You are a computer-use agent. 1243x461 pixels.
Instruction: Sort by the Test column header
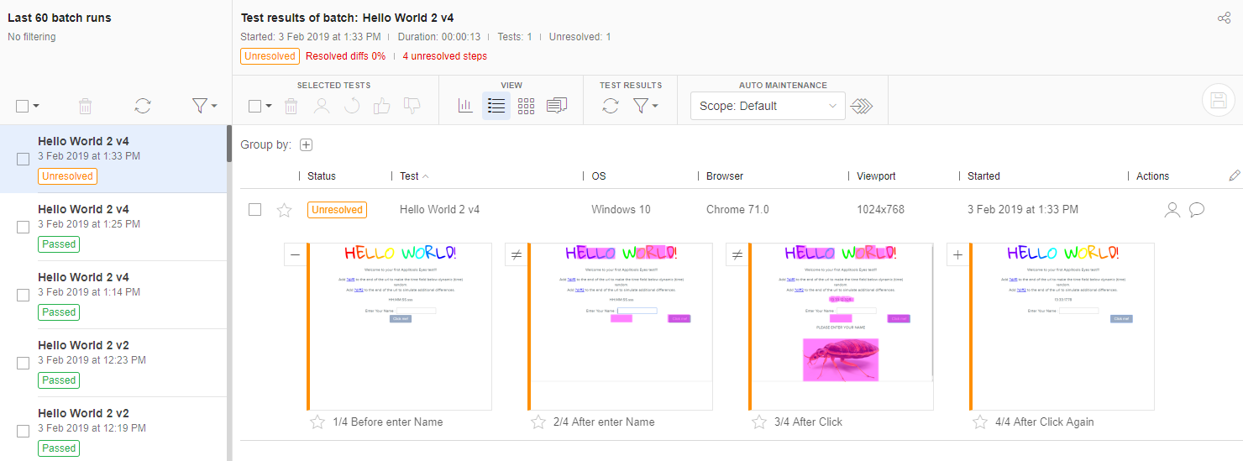(x=410, y=176)
